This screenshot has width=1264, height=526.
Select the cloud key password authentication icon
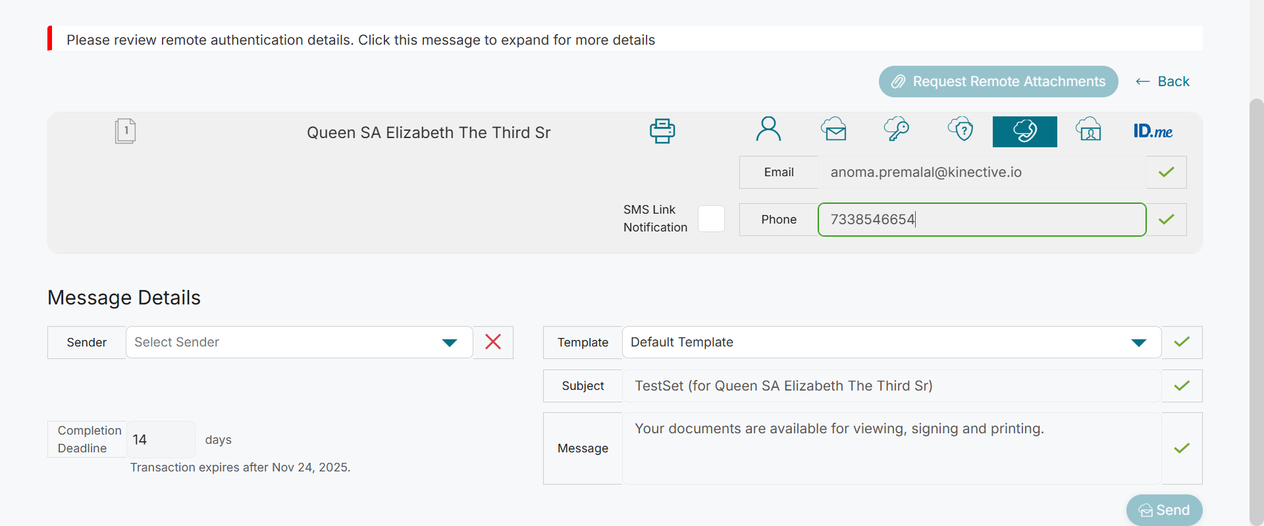coord(896,130)
